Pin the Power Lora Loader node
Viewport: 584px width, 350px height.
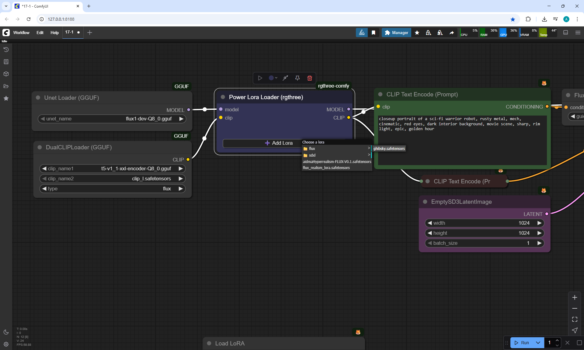click(x=297, y=78)
